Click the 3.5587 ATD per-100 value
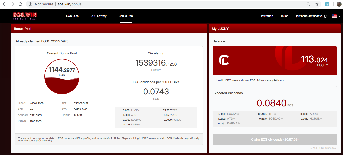The height and width of the screenshot is (155, 343). [x=168, y=115]
